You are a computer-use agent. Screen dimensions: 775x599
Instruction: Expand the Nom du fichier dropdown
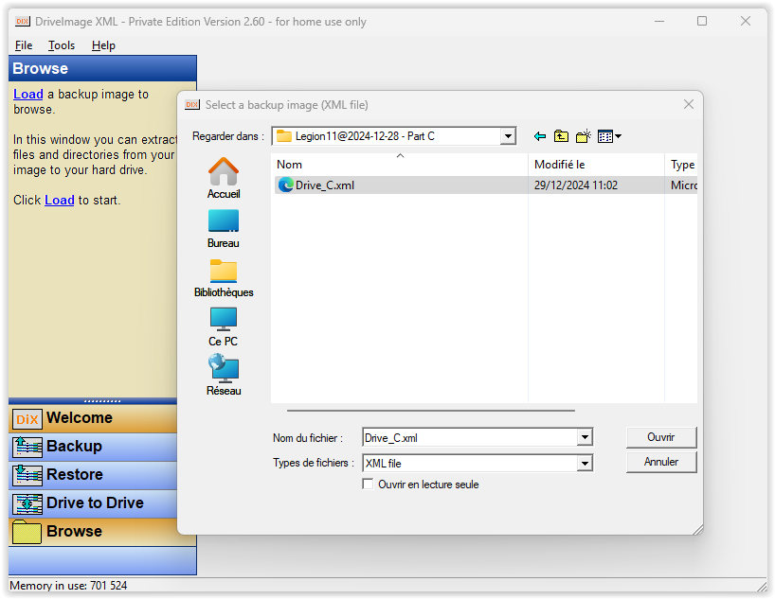[585, 437]
